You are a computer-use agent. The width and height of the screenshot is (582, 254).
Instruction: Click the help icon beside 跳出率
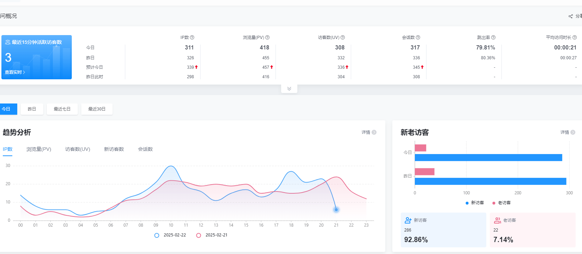(493, 38)
